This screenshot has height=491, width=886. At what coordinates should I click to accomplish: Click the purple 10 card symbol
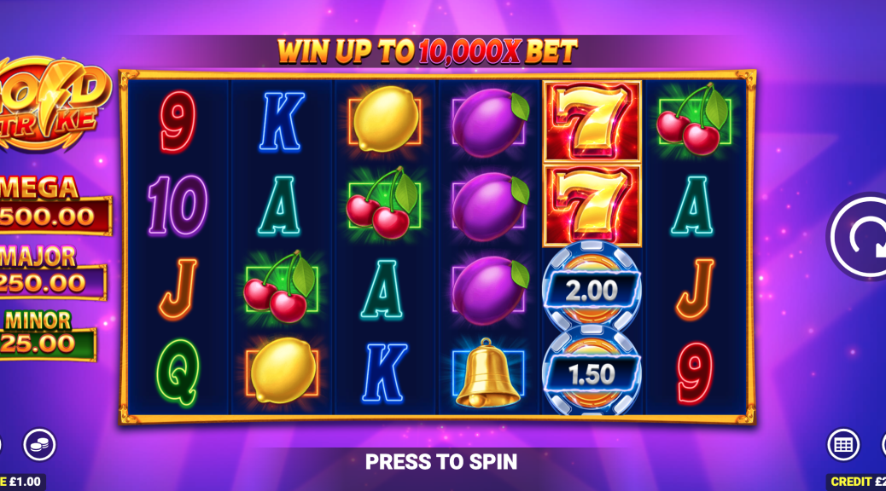pyautogui.click(x=178, y=205)
